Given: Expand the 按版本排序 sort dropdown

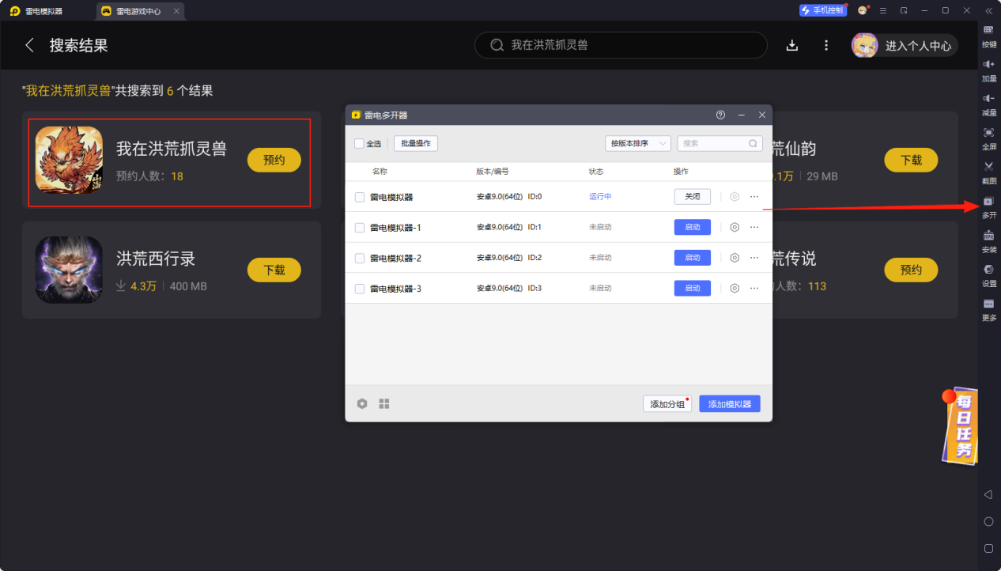Looking at the screenshot, I should coord(638,143).
